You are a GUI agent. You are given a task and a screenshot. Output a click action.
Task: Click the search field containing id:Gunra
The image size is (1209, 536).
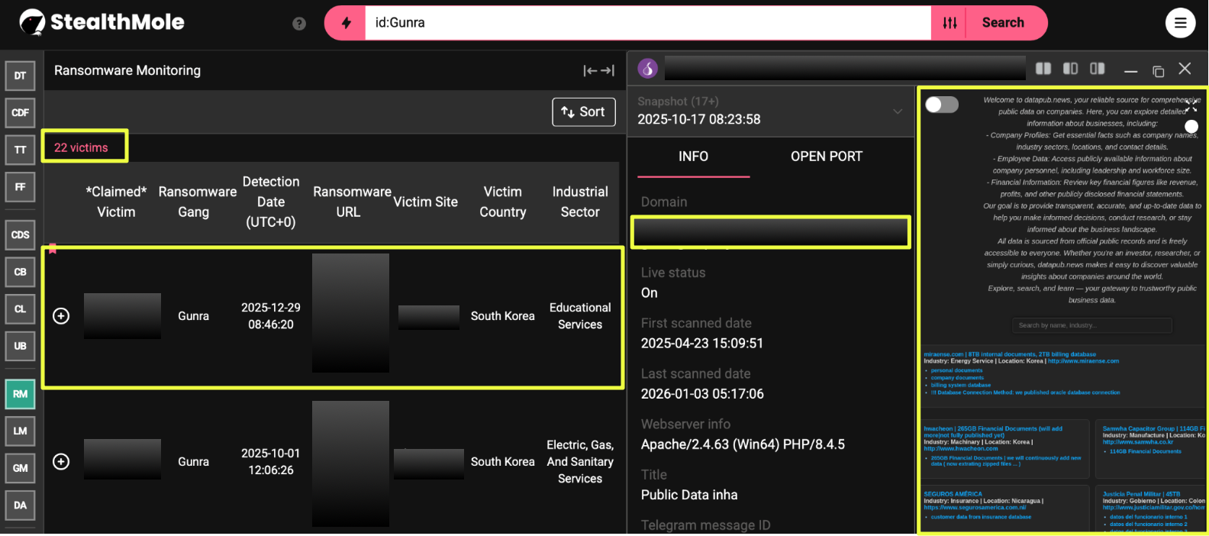point(647,23)
